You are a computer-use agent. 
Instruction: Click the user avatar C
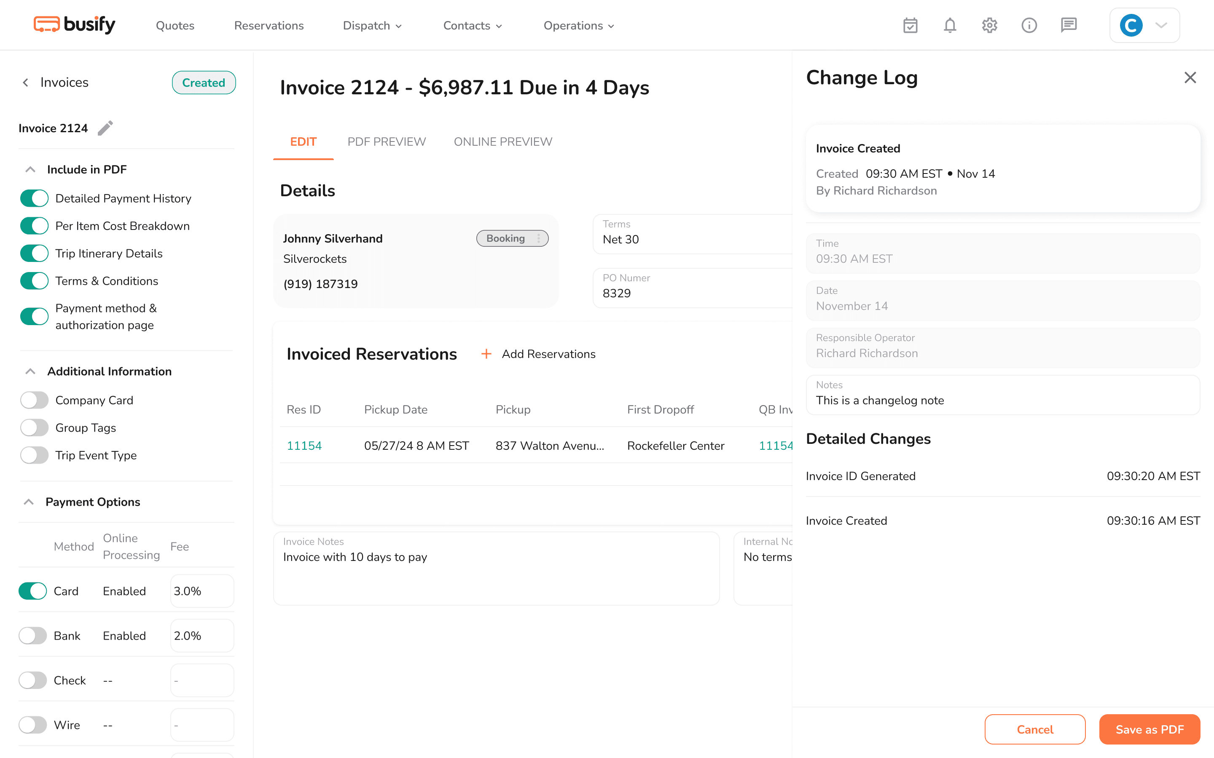1131,25
